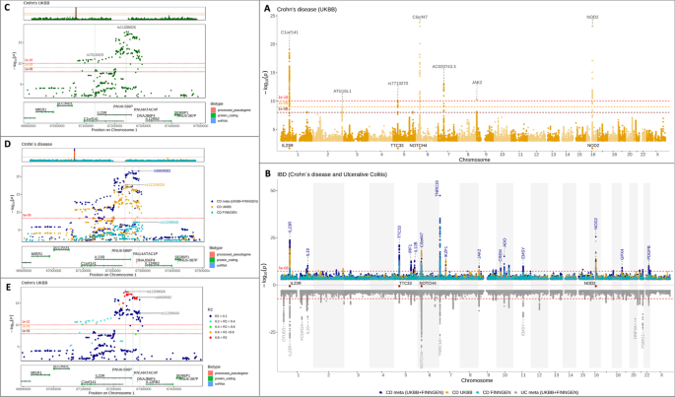
Task: Click the top NOD2 peak label in panel A
Action: pyautogui.click(x=592, y=17)
